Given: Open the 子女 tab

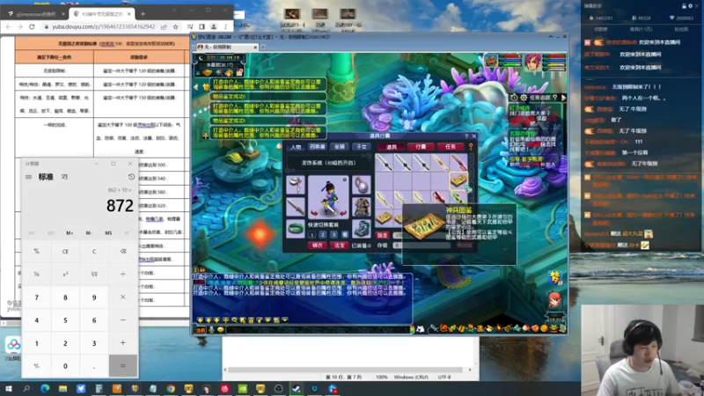Looking at the screenshot, I should click(x=362, y=147).
